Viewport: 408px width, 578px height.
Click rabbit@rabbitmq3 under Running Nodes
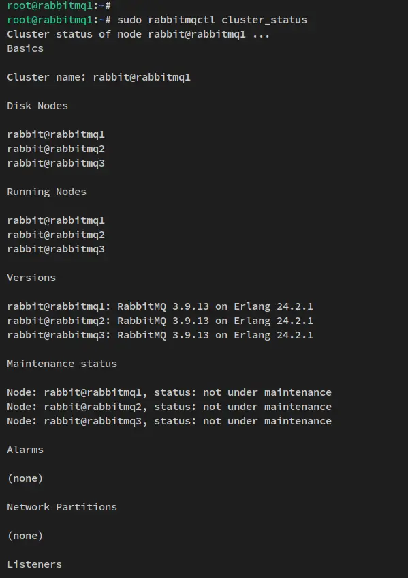click(x=56, y=249)
